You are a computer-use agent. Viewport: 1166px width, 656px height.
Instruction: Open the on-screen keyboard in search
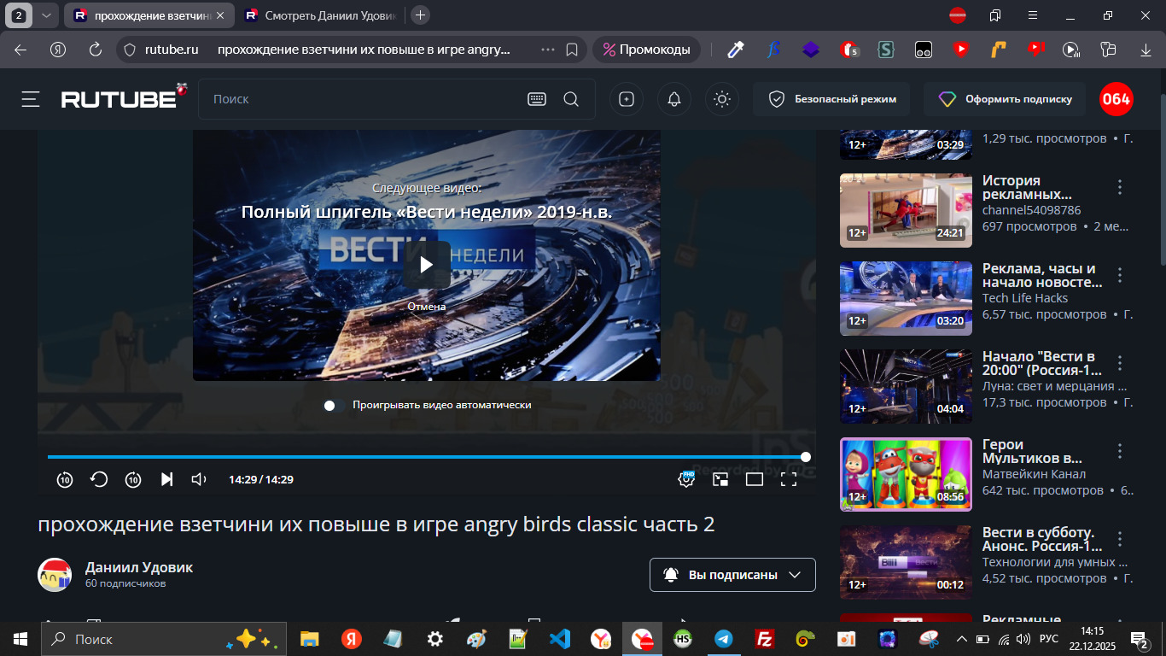coord(537,99)
